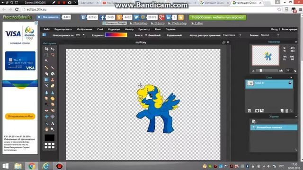This screenshot has height=170, width=303.
Task: Open the Просмотр menu
Action: (144, 29)
